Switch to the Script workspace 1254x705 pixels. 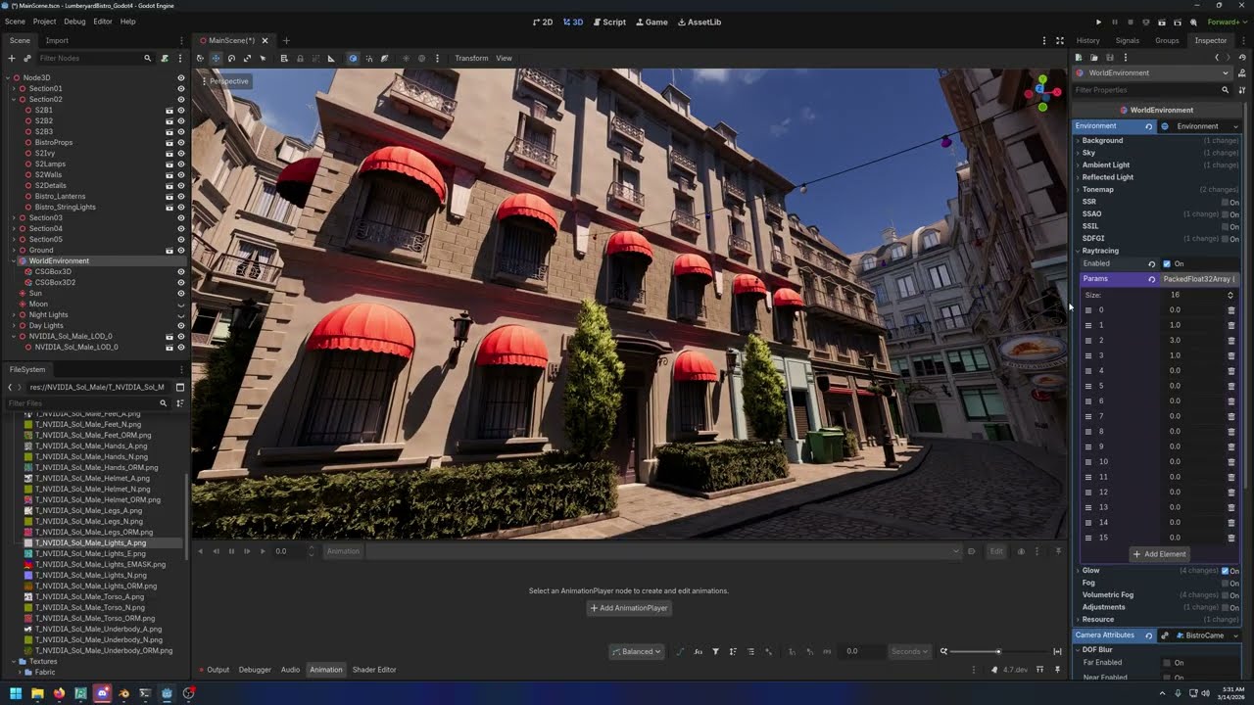(x=609, y=22)
